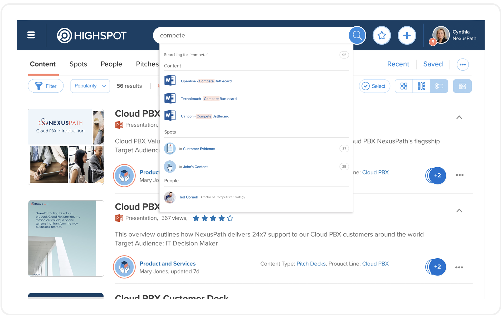Switch to the People tab

pyautogui.click(x=111, y=64)
